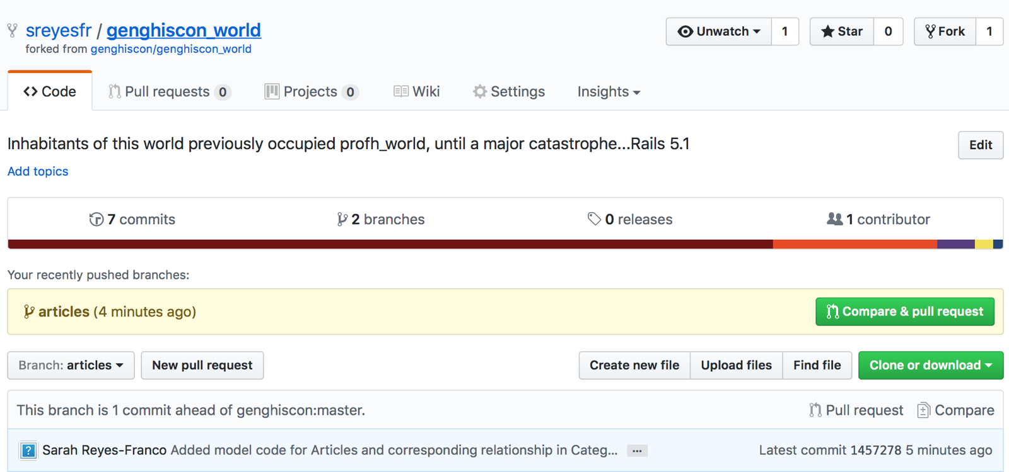Click the purple language bar segment
1009x472 pixels.
coord(956,244)
